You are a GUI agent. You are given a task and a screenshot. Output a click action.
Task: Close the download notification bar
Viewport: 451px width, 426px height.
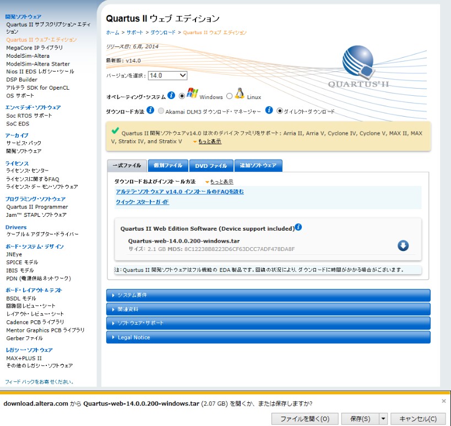click(x=444, y=401)
